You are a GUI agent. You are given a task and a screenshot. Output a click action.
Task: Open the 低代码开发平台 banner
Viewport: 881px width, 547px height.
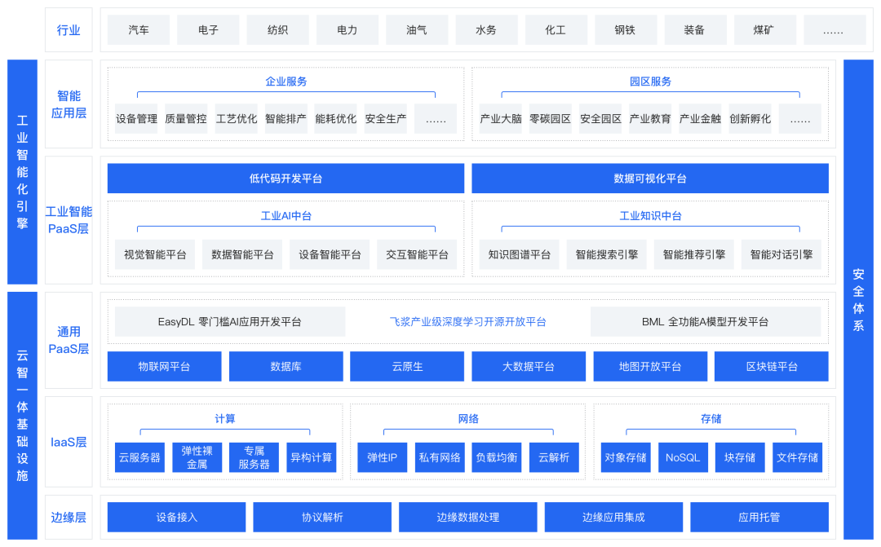286,178
